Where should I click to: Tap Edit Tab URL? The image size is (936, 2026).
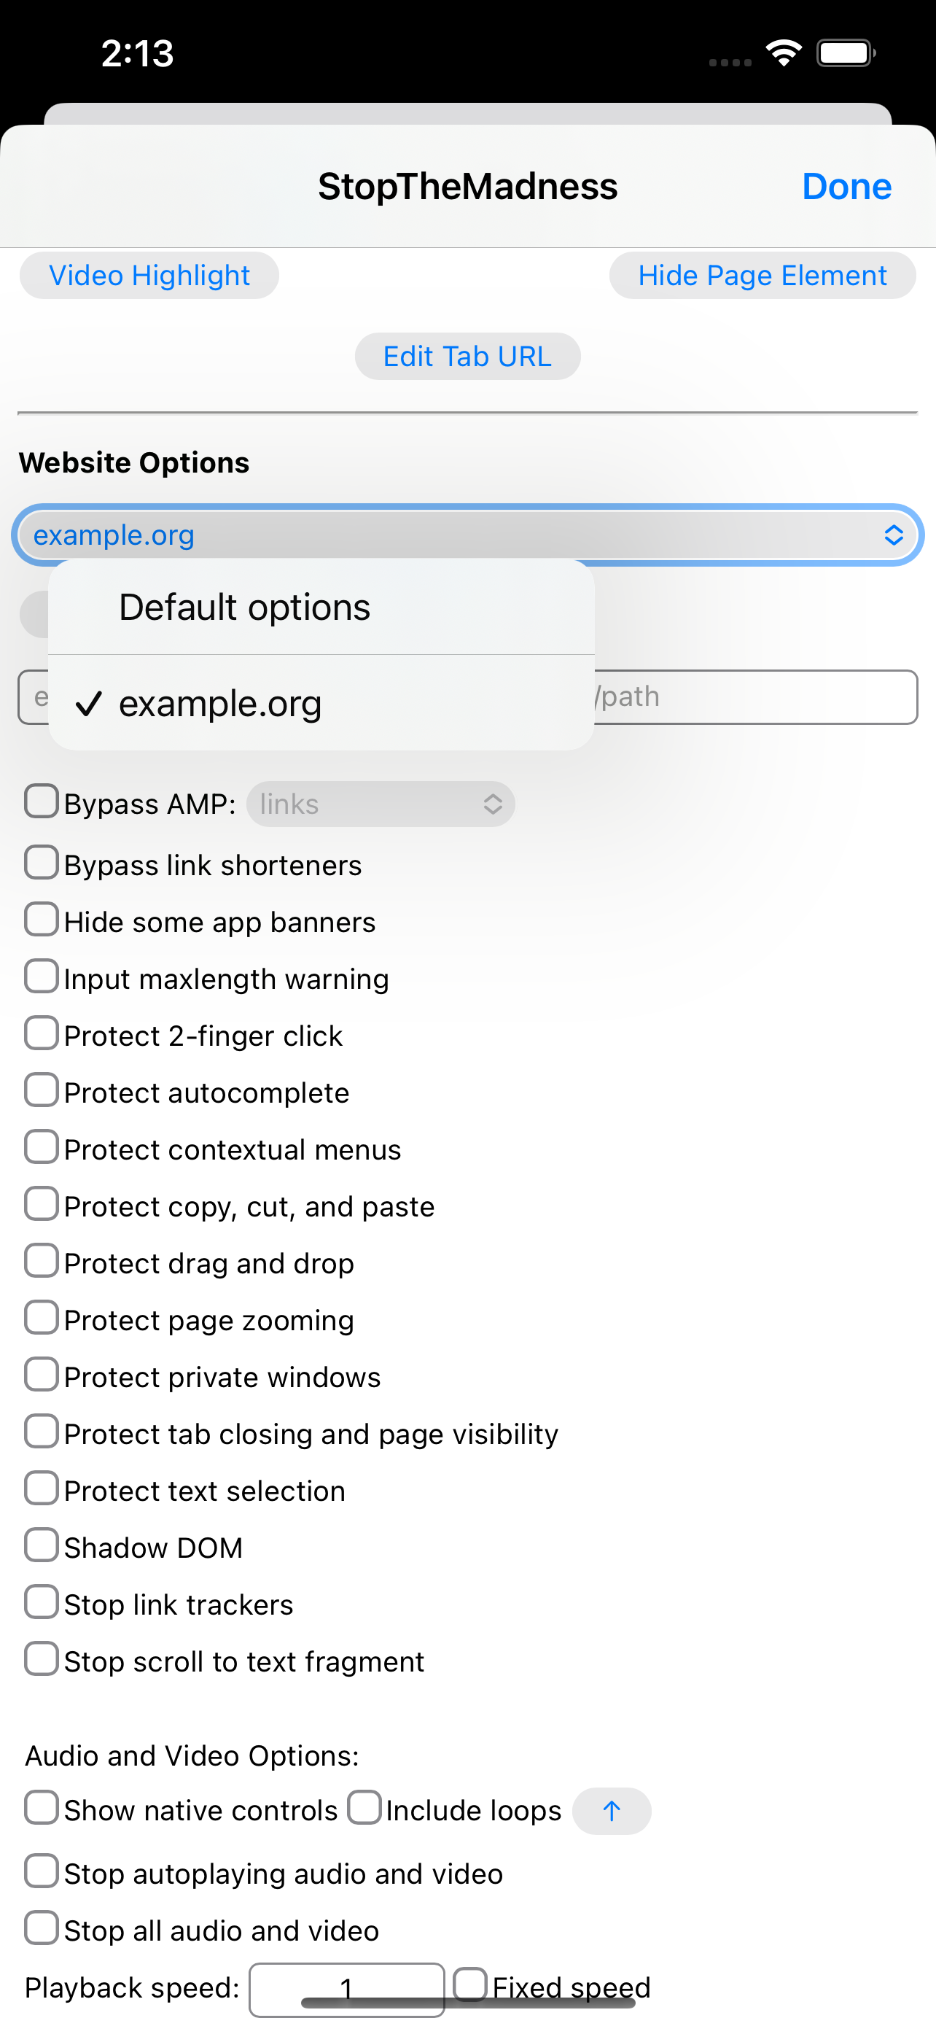point(467,357)
